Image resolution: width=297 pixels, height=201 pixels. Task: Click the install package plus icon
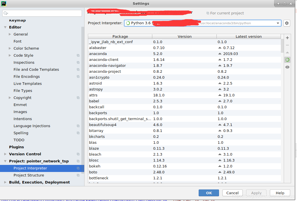(287, 38)
